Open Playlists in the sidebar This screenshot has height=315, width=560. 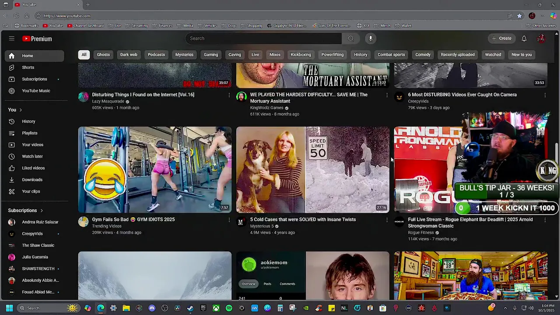[35, 133]
